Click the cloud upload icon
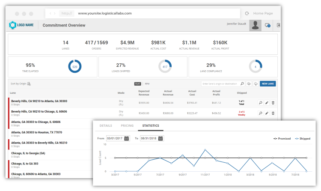 tap(250, 84)
